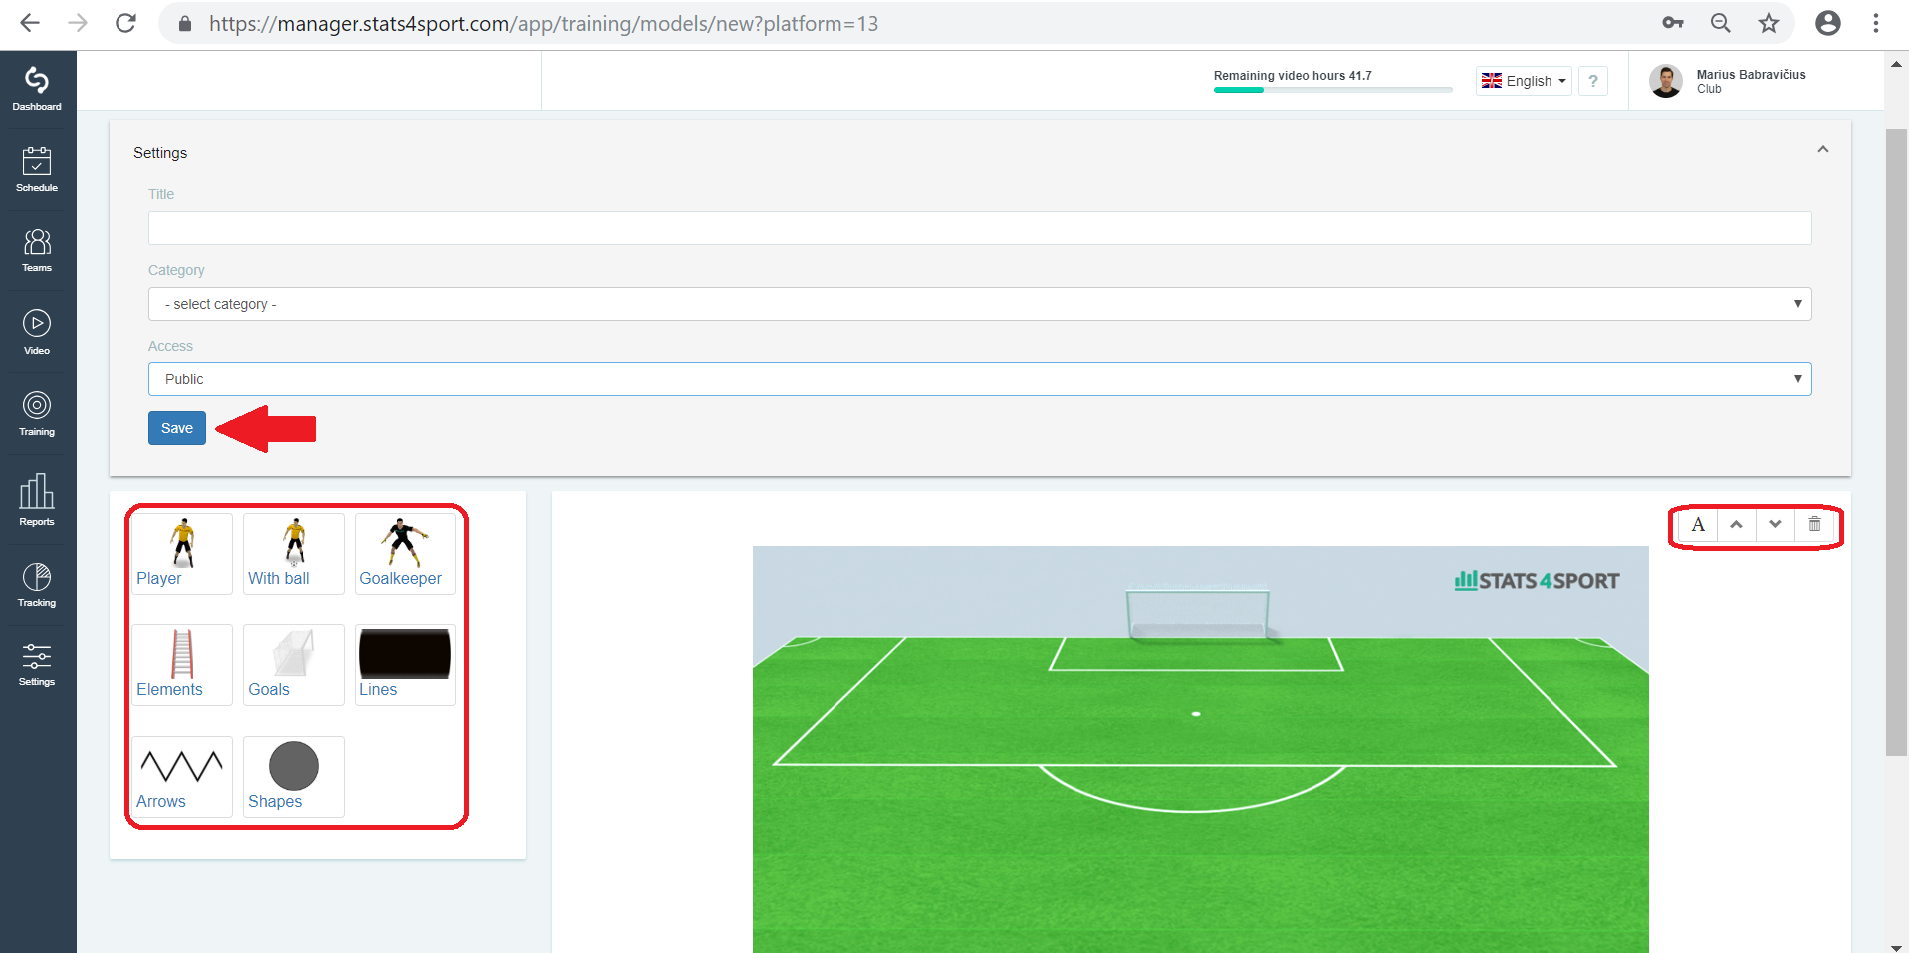Select the Shapes element tile
This screenshot has height=953, width=1909.
point(294,777)
